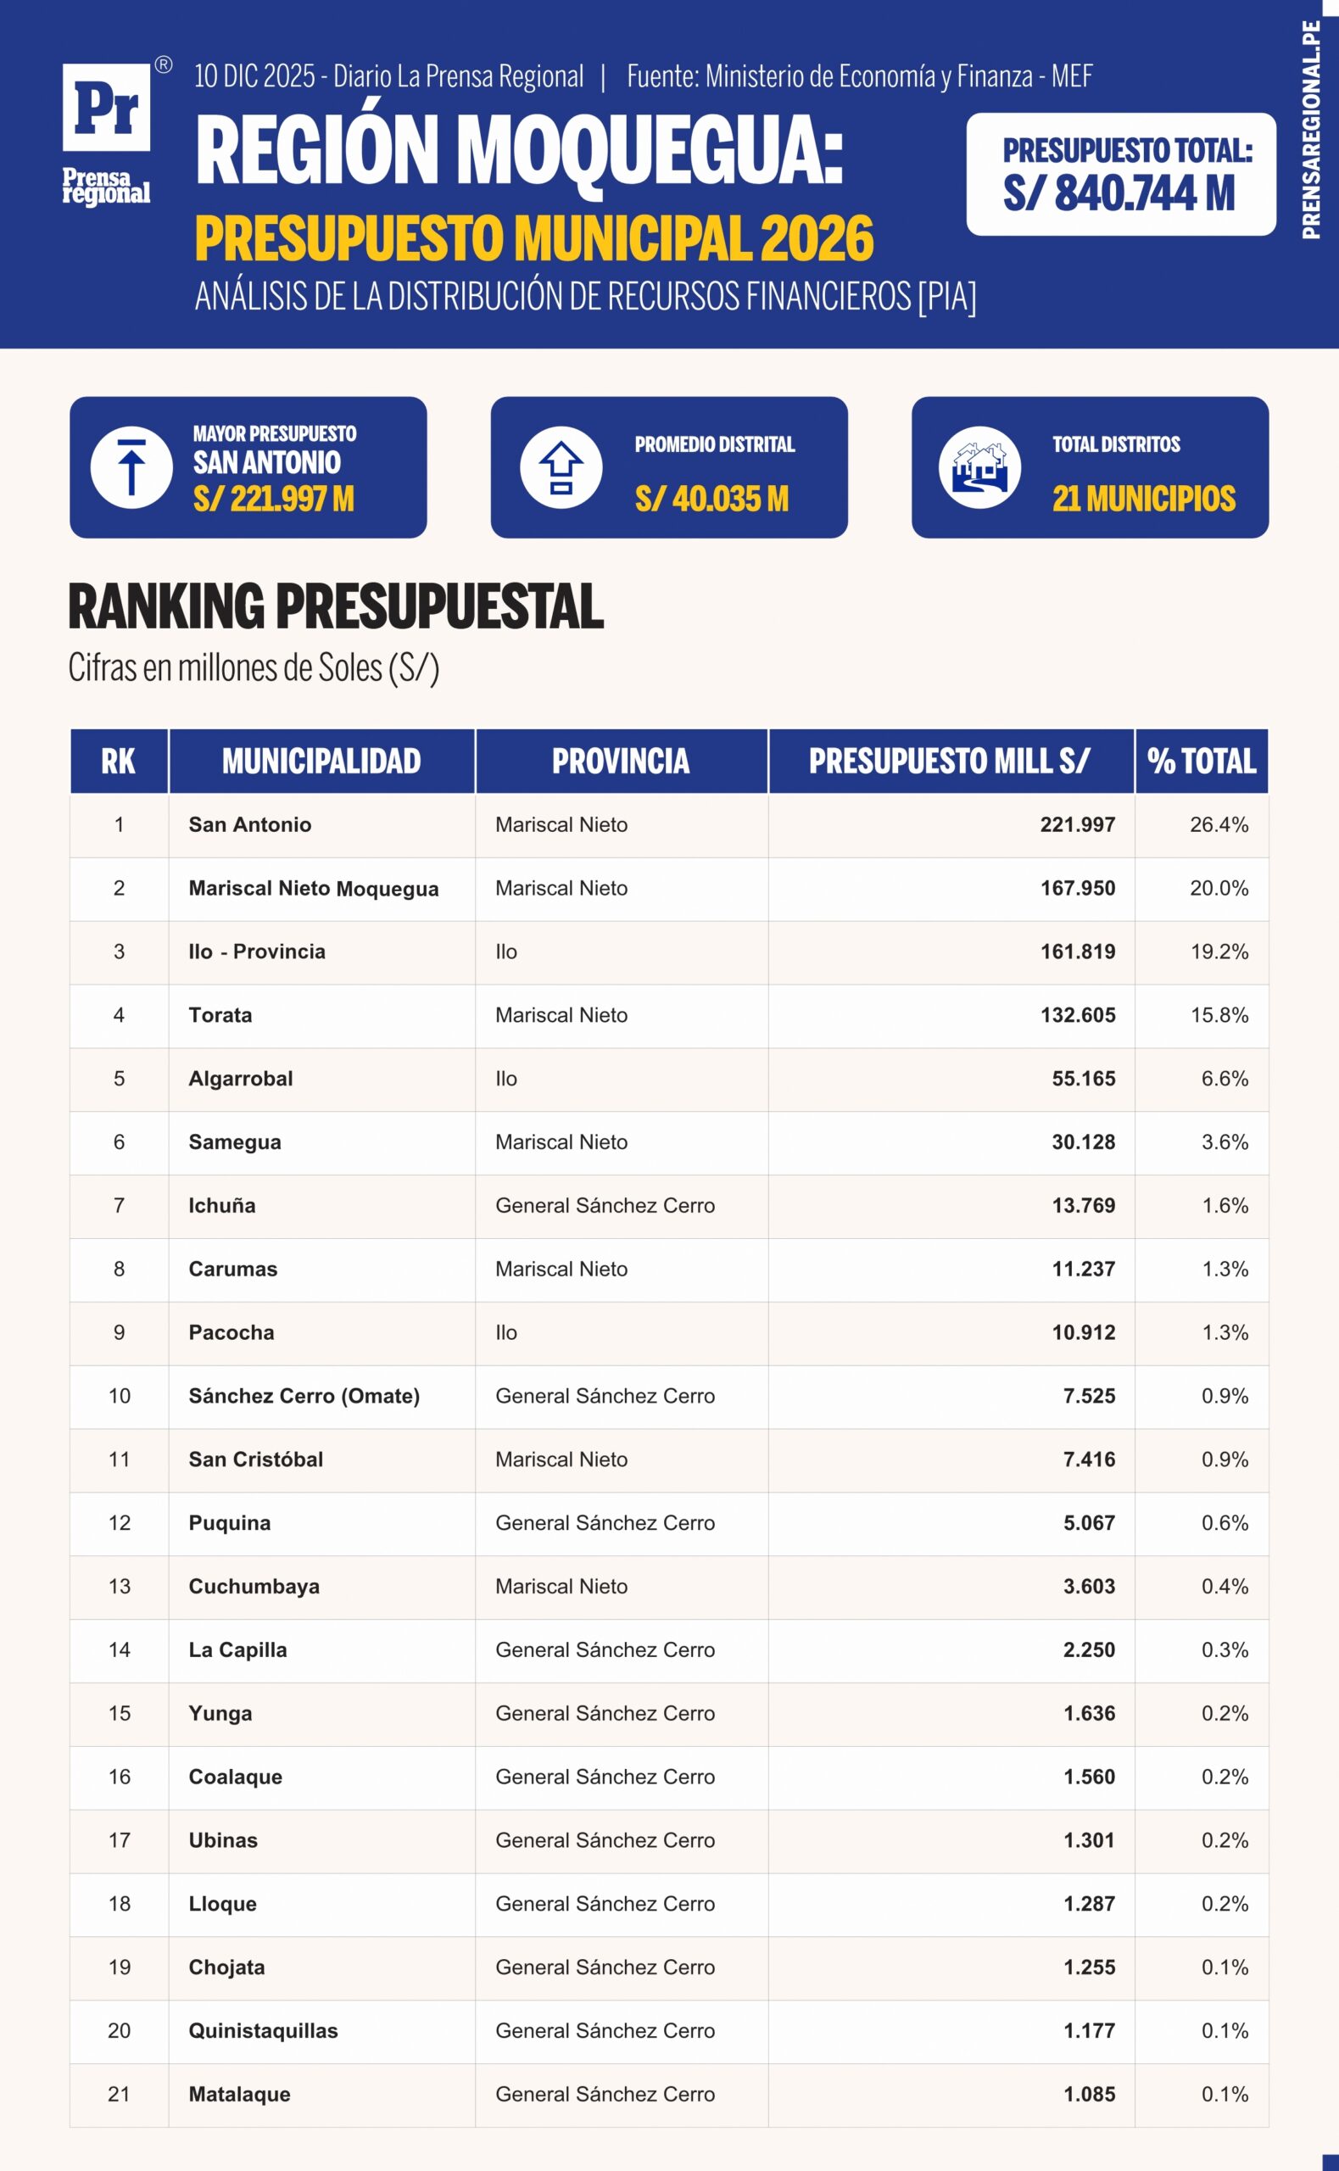This screenshot has width=1339, height=2171.
Task: Click the 21 MUNICIPIOS summary text
Action: tap(1143, 499)
